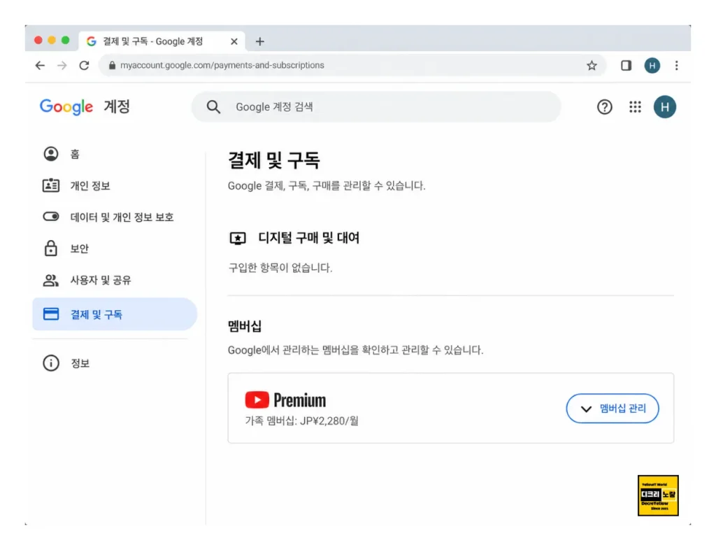Viewport: 716px width, 550px height.
Task: Click the browser forward arrow
Action: click(x=62, y=65)
